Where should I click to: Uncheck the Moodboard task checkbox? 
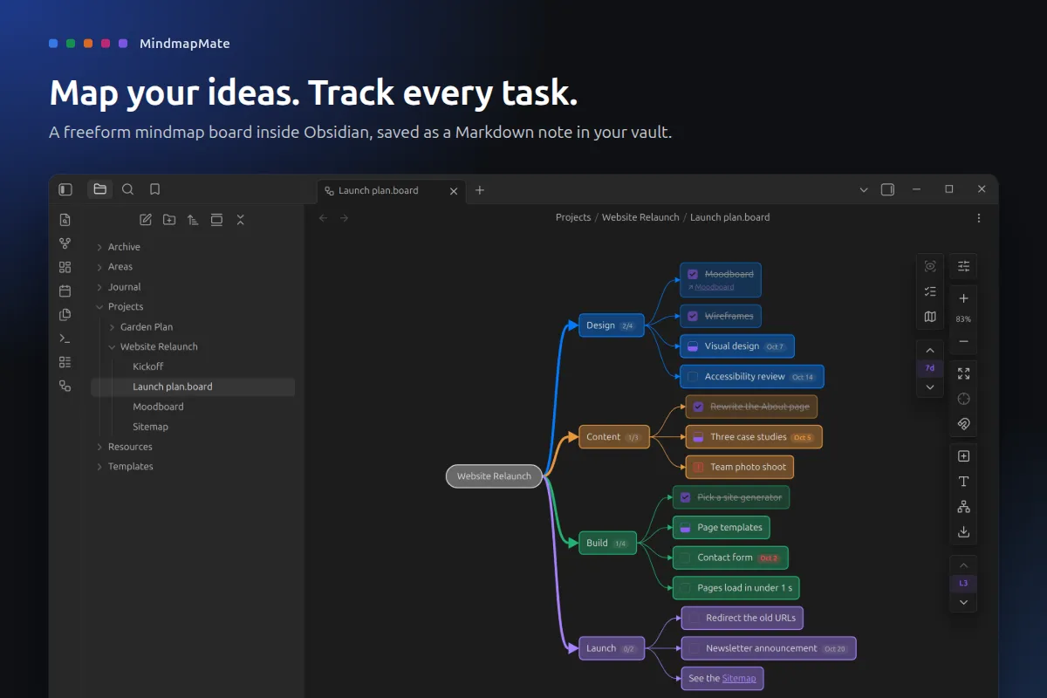[693, 274]
